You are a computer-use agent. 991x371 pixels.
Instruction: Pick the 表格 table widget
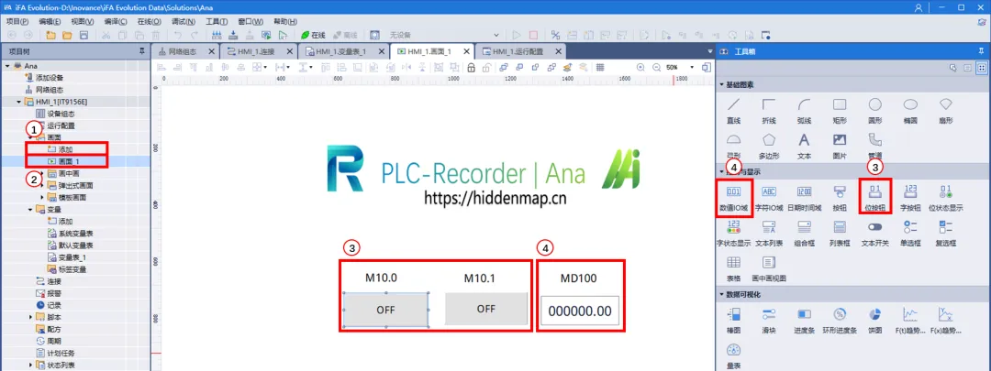(x=734, y=268)
